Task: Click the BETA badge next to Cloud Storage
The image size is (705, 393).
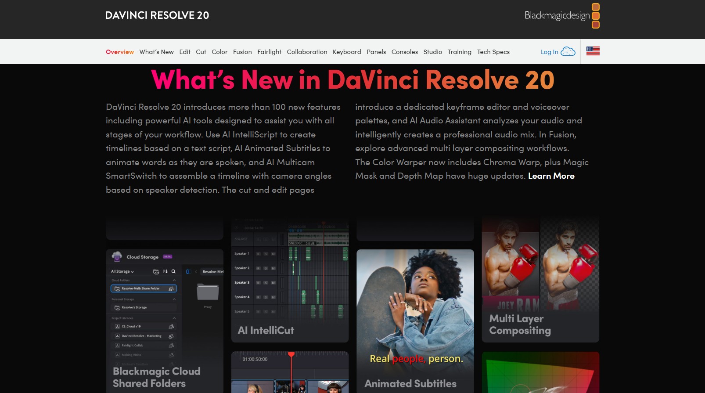Action: (x=167, y=256)
